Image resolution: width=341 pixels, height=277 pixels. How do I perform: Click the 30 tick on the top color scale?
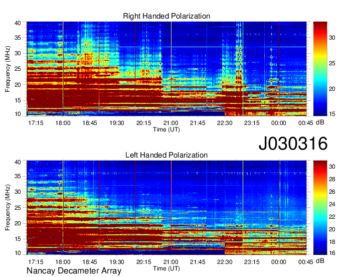(332, 38)
